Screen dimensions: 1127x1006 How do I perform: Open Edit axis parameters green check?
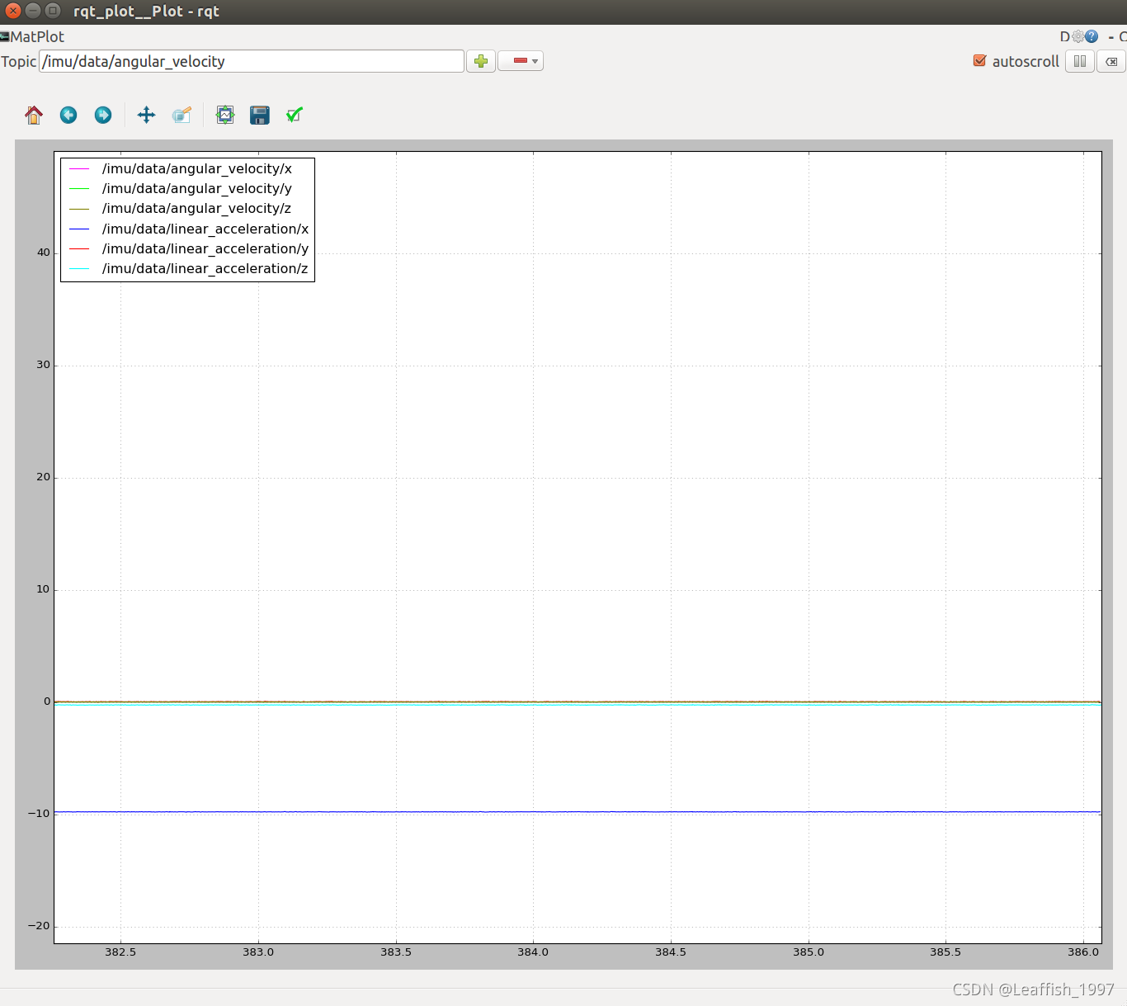coord(295,115)
